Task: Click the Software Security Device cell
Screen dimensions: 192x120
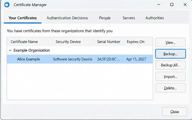Action: [x=73, y=59]
